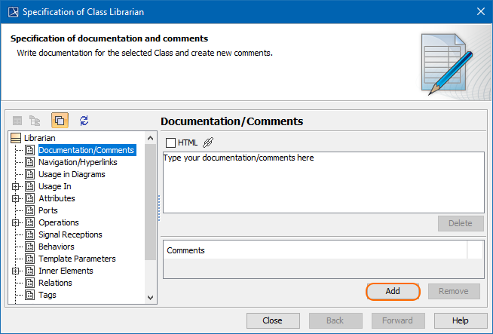Click the refresh arrows toolbar icon
Image resolution: width=493 pixels, height=334 pixels.
[84, 121]
